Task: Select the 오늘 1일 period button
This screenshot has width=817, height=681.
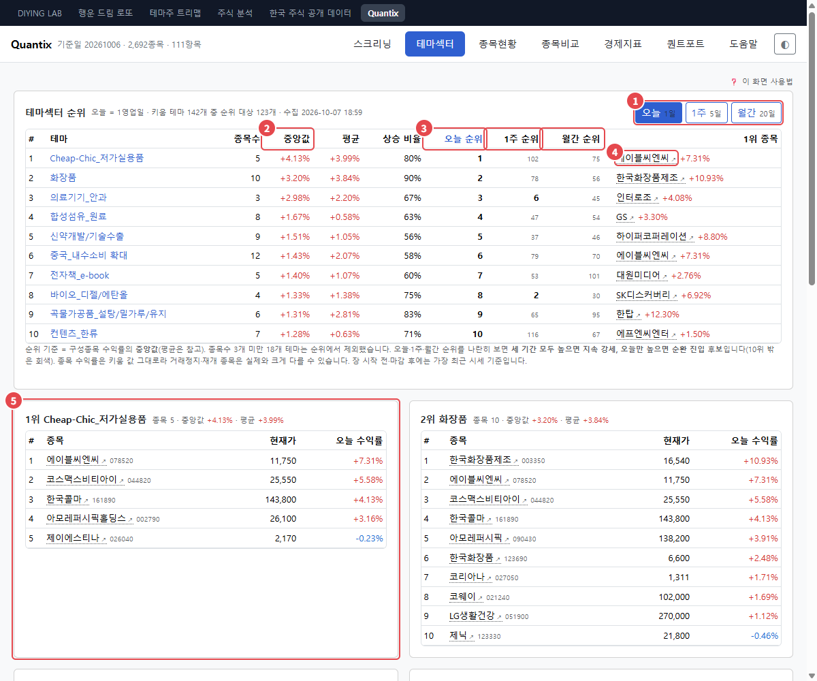Action: click(x=658, y=113)
